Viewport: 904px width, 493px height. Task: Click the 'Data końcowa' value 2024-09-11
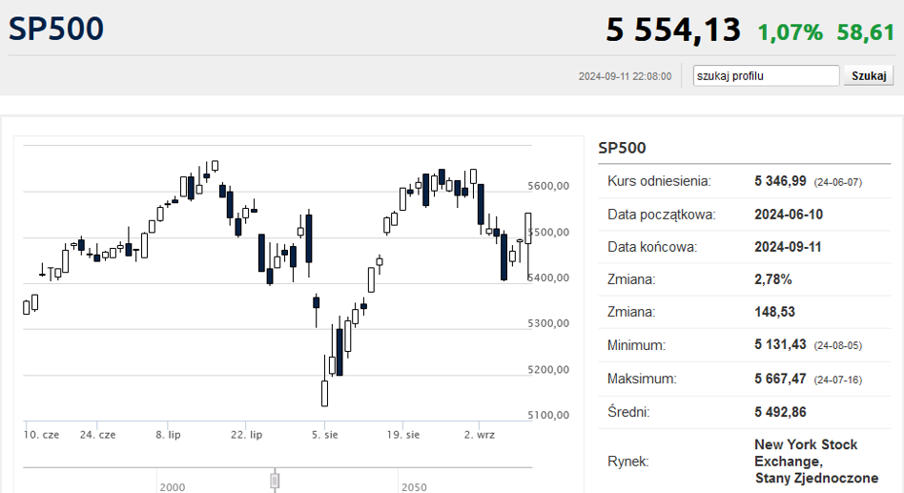[x=788, y=247]
